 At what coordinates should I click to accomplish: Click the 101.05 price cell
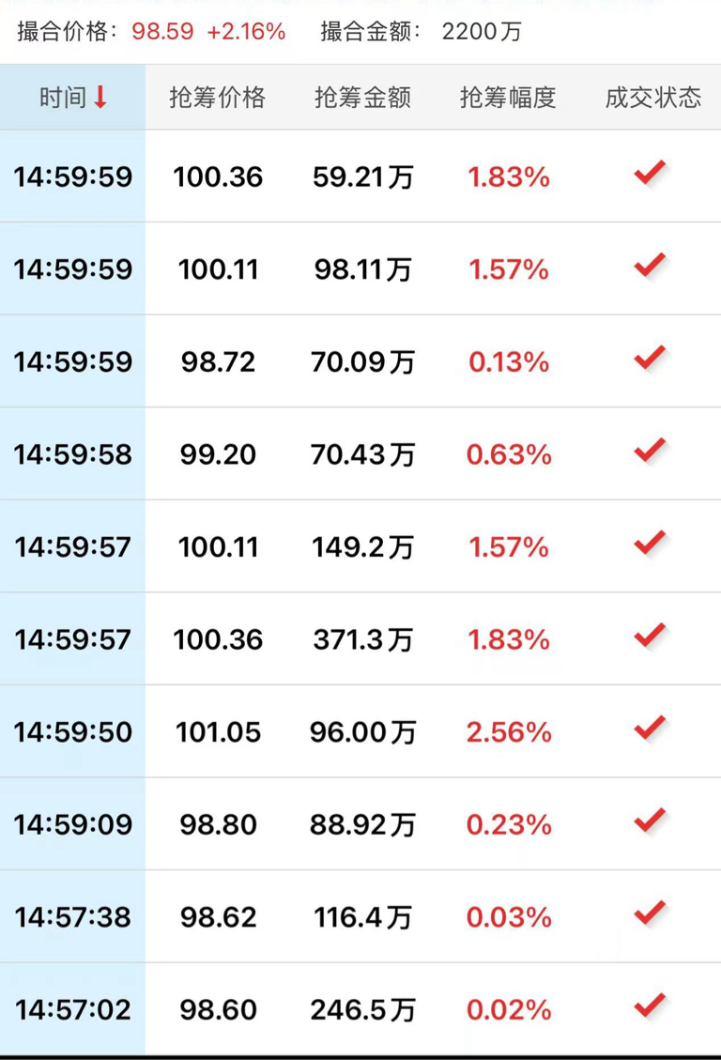tap(218, 732)
